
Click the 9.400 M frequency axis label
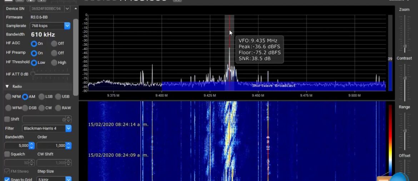[161, 95]
